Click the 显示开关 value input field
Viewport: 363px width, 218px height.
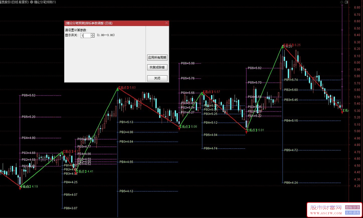(86, 35)
